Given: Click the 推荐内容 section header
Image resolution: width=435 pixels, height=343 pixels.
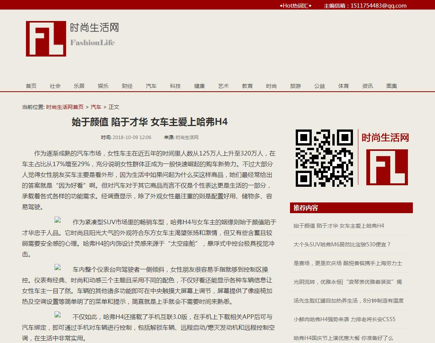Looking at the screenshot, I should [351, 208].
